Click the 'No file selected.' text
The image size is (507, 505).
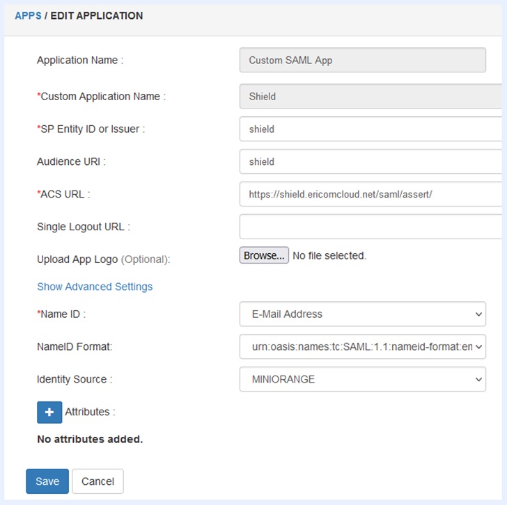click(329, 256)
